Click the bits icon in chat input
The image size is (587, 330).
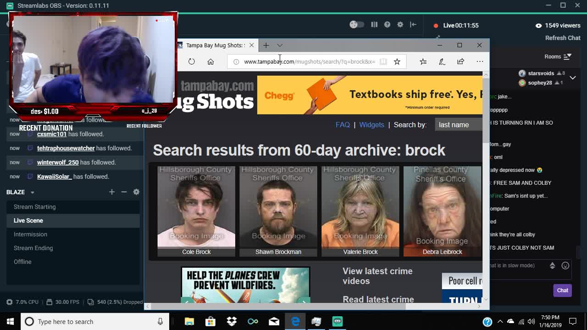coord(553,266)
